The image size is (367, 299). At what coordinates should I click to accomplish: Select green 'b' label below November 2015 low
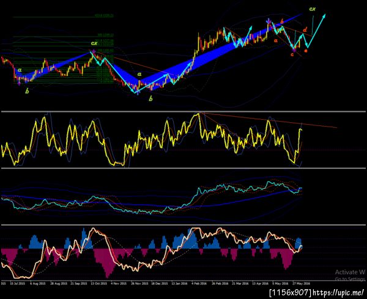click(x=151, y=98)
